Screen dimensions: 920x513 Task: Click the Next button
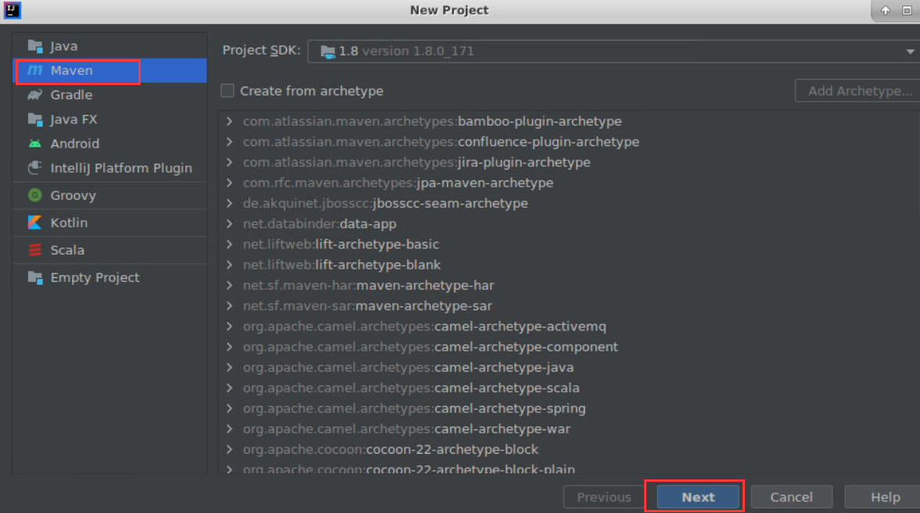697,497
